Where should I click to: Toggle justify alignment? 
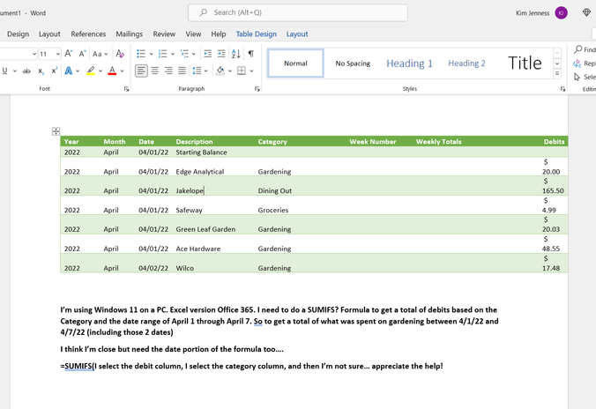tap(183, 71)
